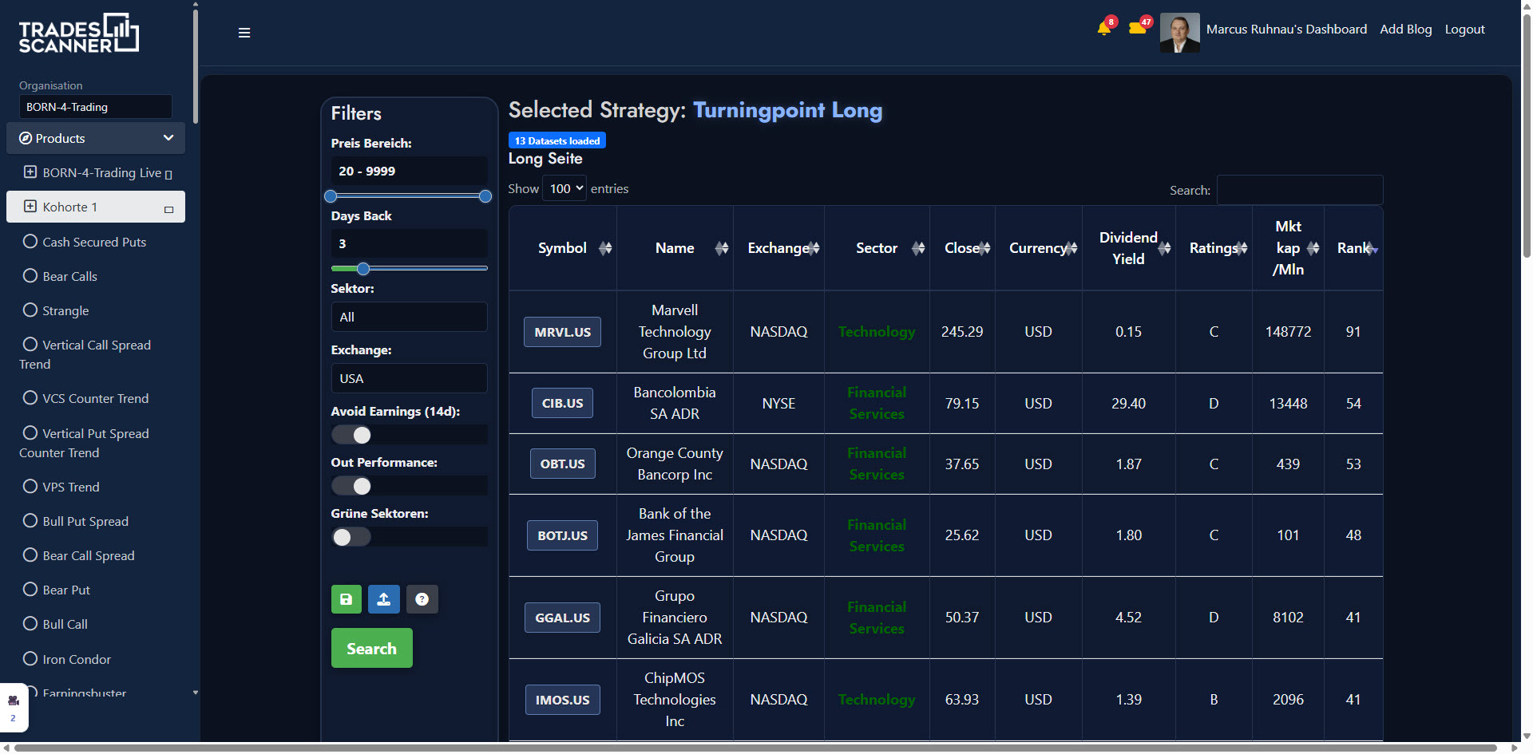The image size is (1533, 754).
Task: Click the Days Back slider handle
Action: [x=363, y=269]
